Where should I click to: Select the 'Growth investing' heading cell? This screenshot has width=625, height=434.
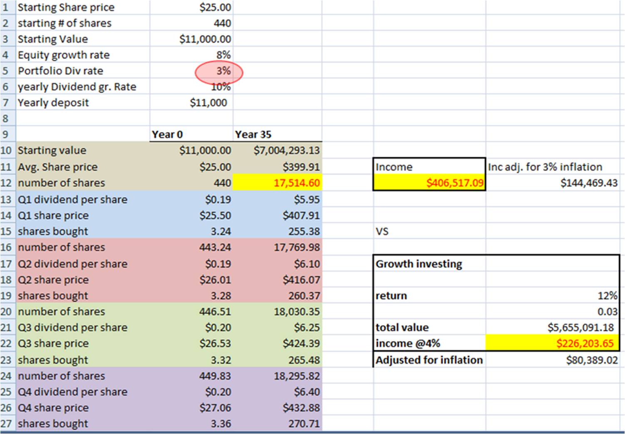pos(429,264)
